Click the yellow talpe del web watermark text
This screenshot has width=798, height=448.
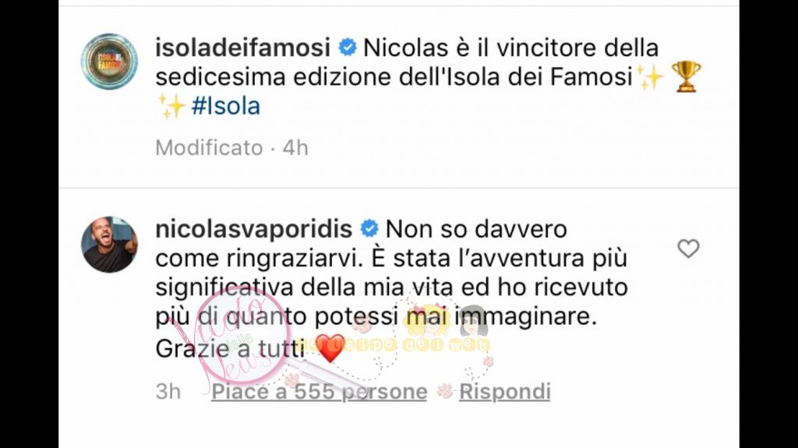point(402,345)
